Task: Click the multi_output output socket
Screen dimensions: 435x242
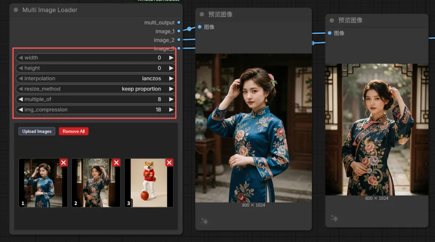Action: pyautogui.click(x=179, y=23)
